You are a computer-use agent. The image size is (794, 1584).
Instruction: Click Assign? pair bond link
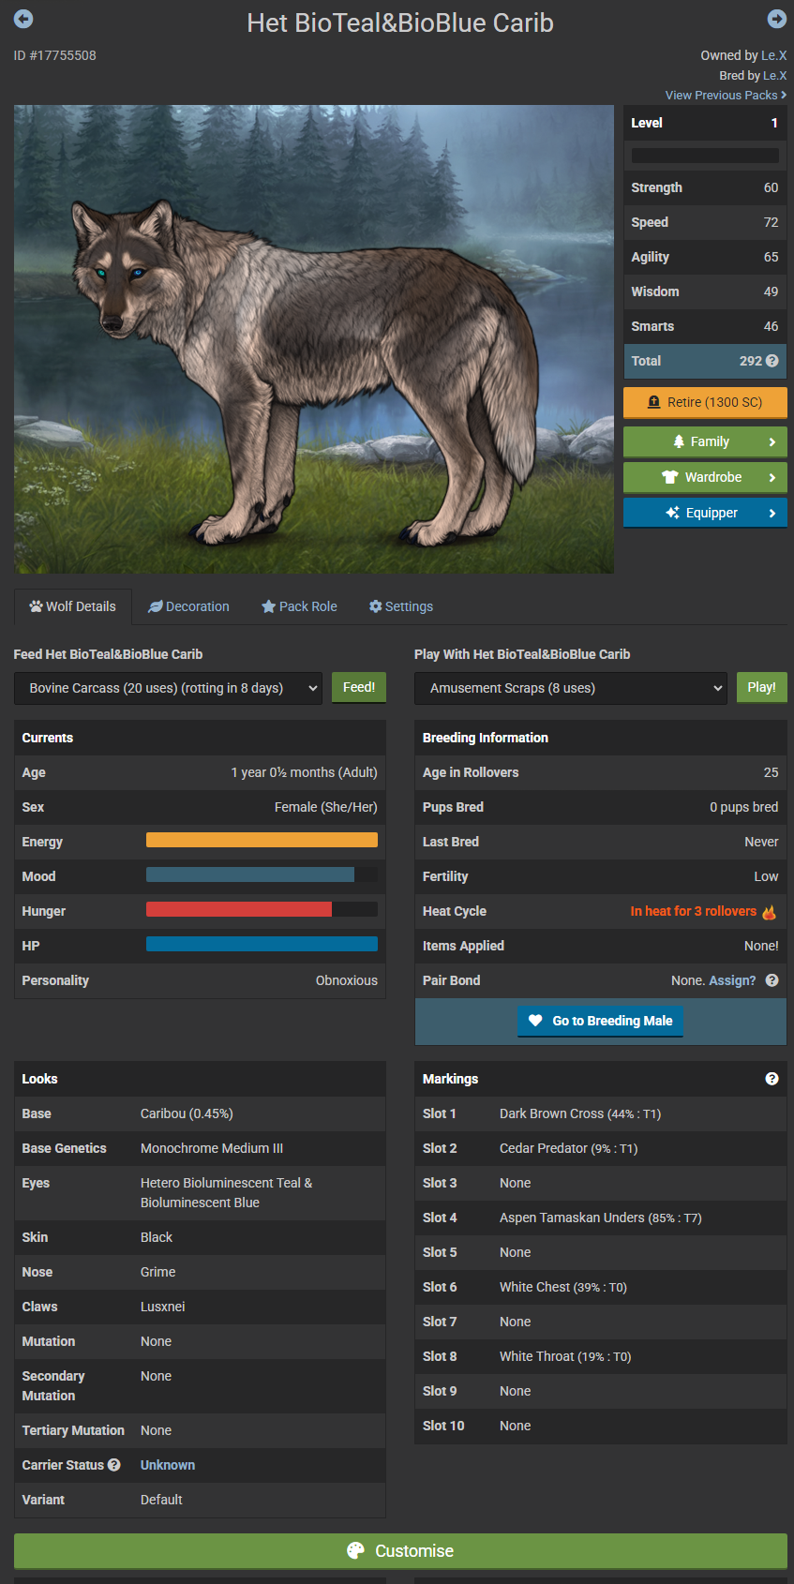point(732,980)
